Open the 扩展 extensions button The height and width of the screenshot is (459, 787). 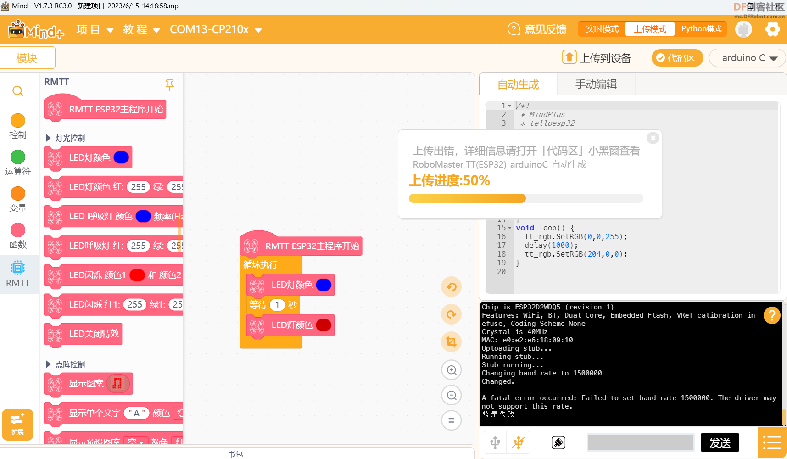17,425
